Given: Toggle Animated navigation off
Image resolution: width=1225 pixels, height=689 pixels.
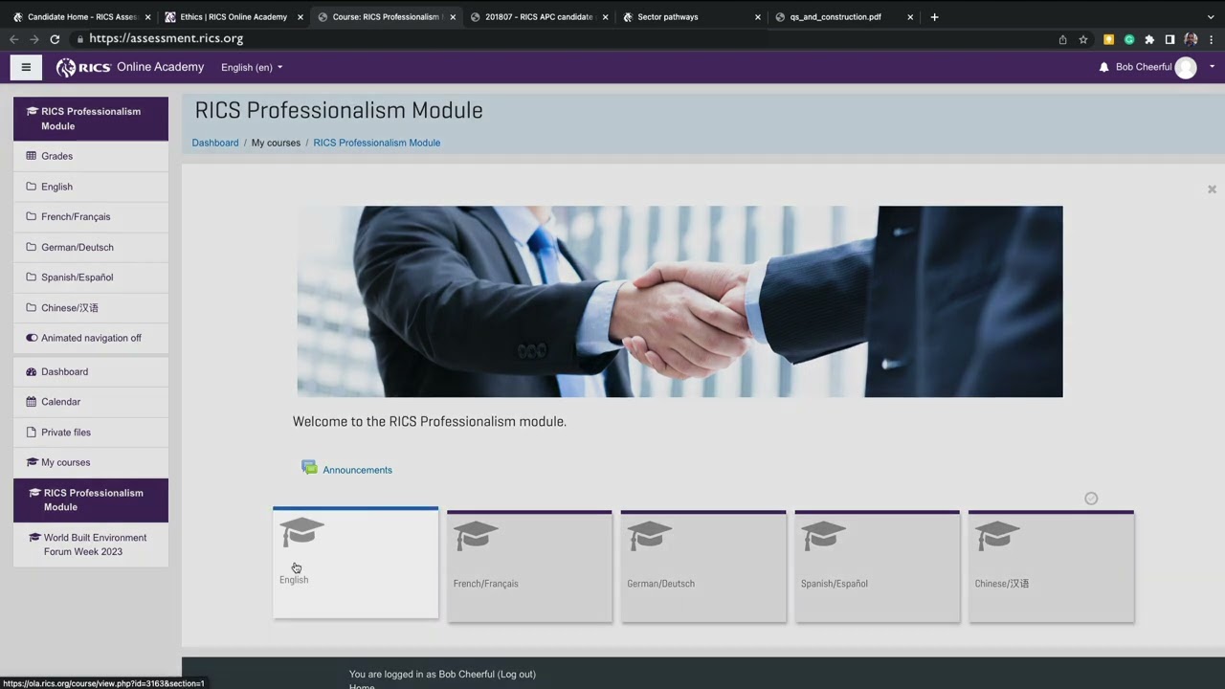Looking at the screenshot, I should pyautogui.click(x=91, y=338).
